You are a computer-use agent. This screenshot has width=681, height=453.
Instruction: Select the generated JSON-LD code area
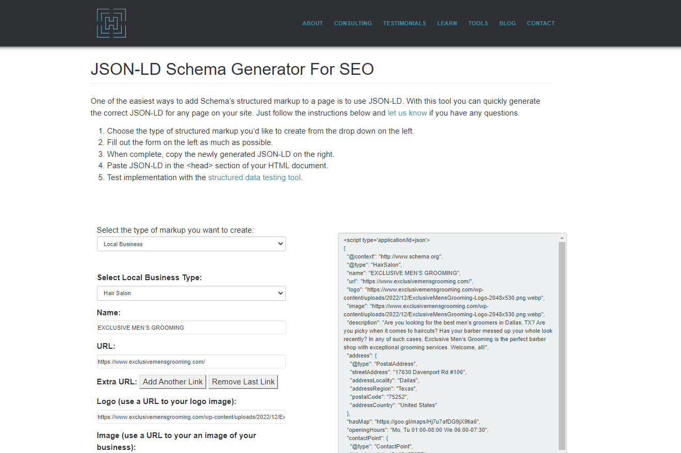click(449, 335)
